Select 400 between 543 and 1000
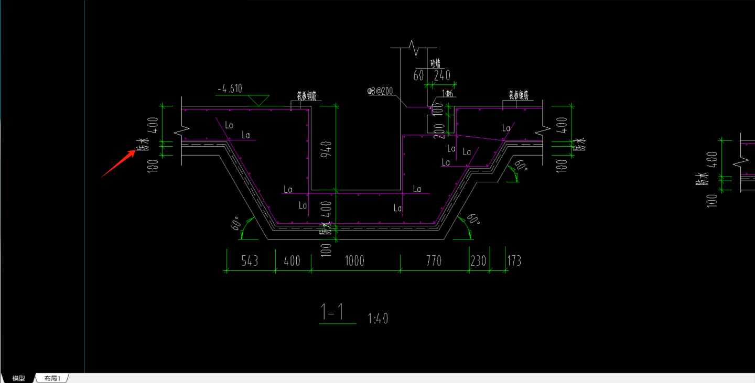 click(292, 260)
